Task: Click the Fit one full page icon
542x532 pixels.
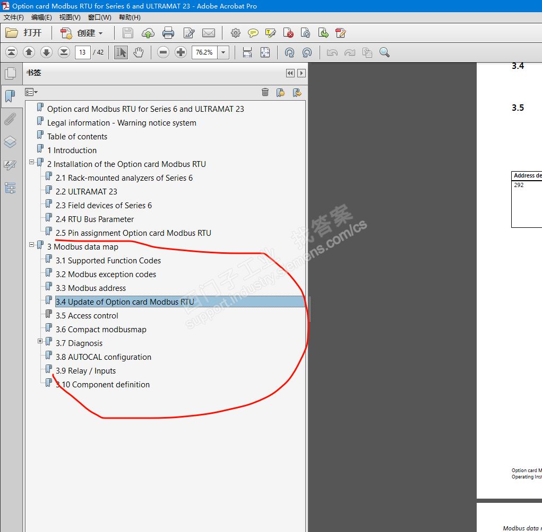Action: (x=265, y=52)
